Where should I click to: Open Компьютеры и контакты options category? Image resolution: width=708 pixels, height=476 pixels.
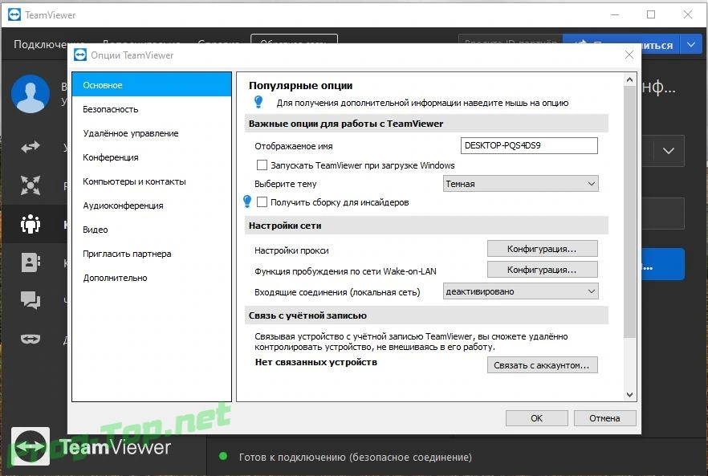click(x=152, y=181)
